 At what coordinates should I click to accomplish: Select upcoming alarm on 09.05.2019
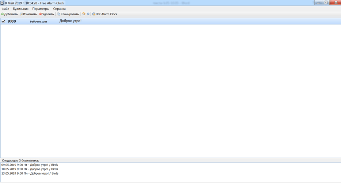point(30,165)
